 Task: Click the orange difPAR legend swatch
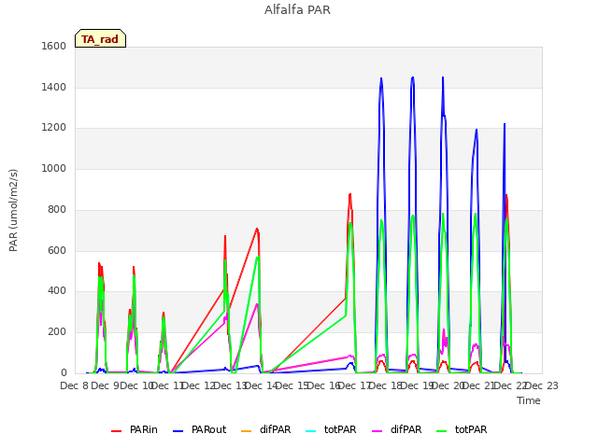coord(247,431)
